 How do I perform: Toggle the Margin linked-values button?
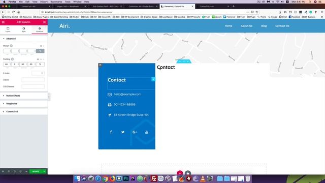pos(40,51)
